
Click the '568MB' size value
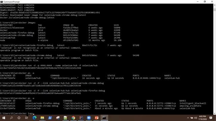pyautogui.click(x=117, y=28)
